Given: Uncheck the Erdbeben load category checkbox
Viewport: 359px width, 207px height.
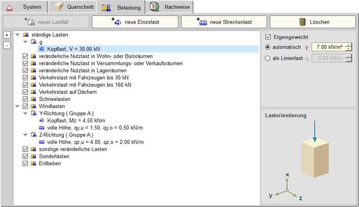Looking at the screenshot, I should [x=25, y=163].
